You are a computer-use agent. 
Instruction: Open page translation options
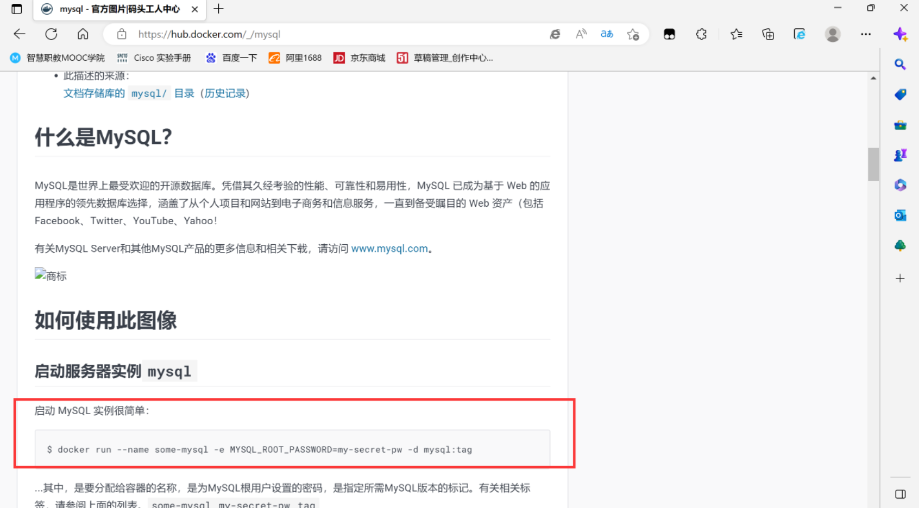pyautogui.click(x=607, y=34)
